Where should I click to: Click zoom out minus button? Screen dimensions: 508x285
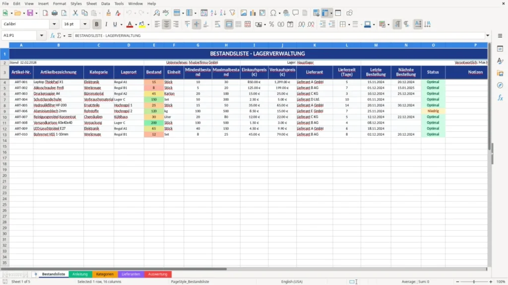(457, 282)
